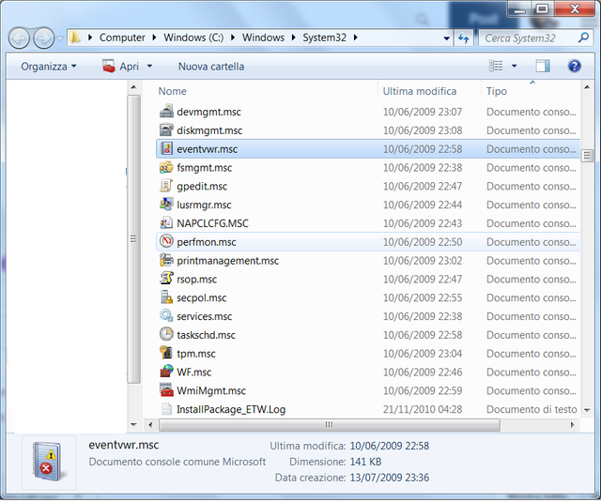601x502 pixels.
Task: Click the printmanagement.msc file icon
Action: 166,260
